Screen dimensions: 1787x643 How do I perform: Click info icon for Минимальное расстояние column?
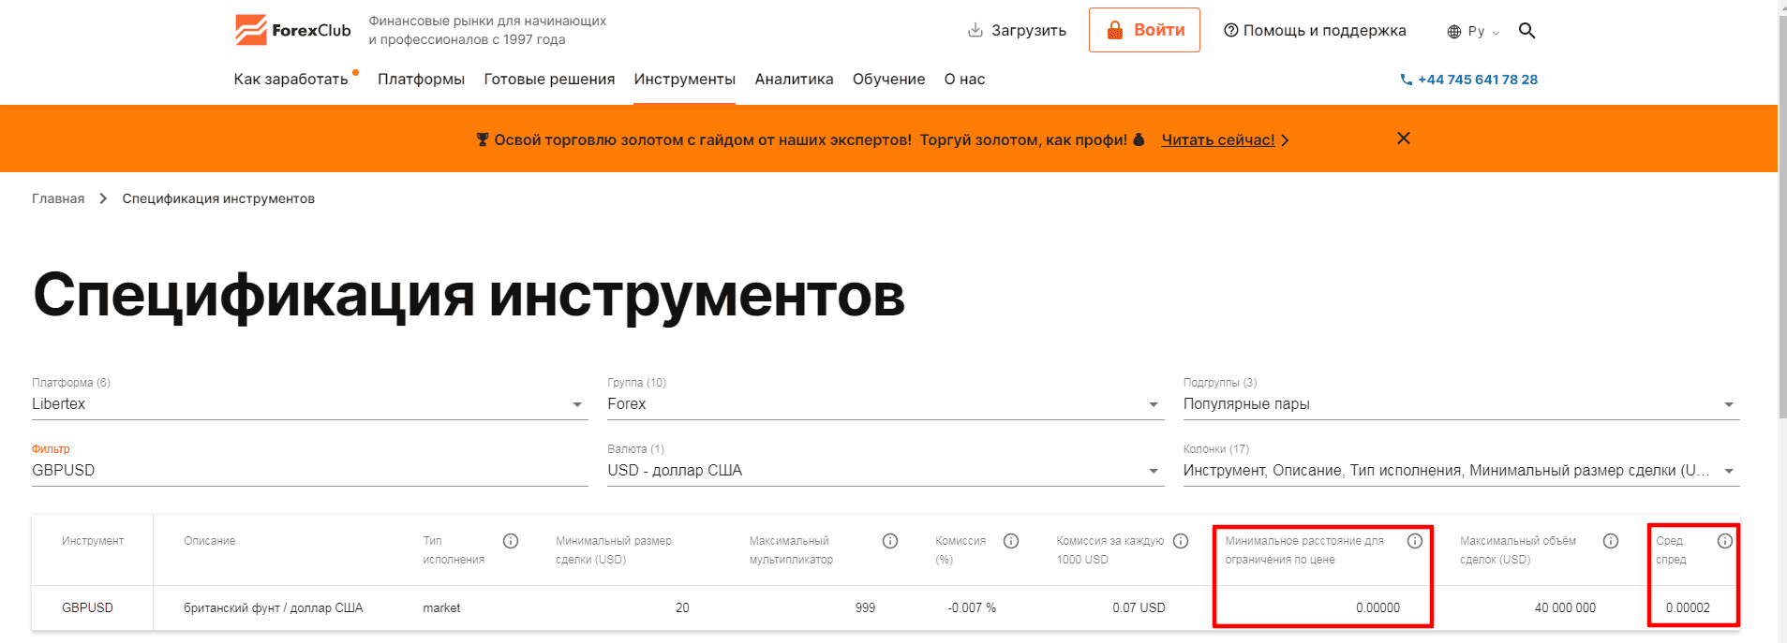1415,541
